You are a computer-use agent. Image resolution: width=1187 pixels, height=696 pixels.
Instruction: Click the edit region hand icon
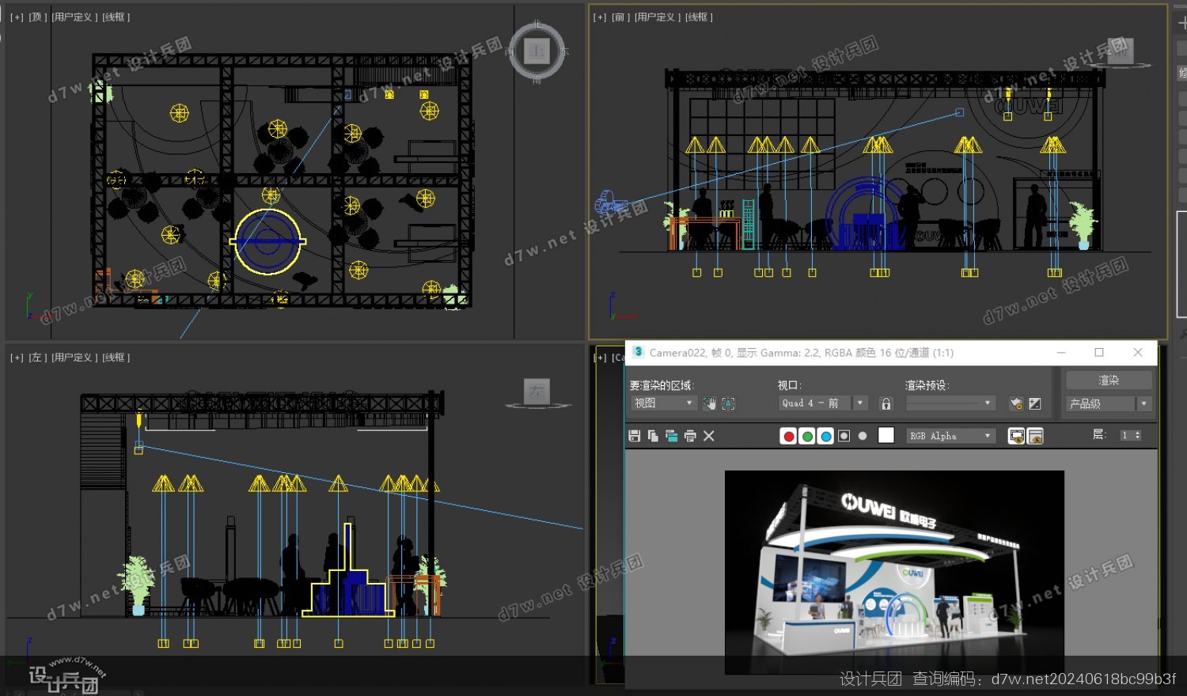pos(709,403)
